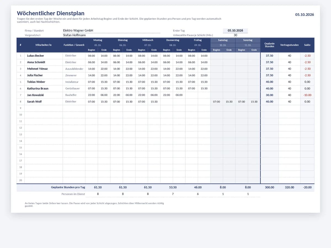Viewport: 331px width, 248px height.
Task: Select the company field 'Elektro Wagner GmbH'
Action: (111, 31)
